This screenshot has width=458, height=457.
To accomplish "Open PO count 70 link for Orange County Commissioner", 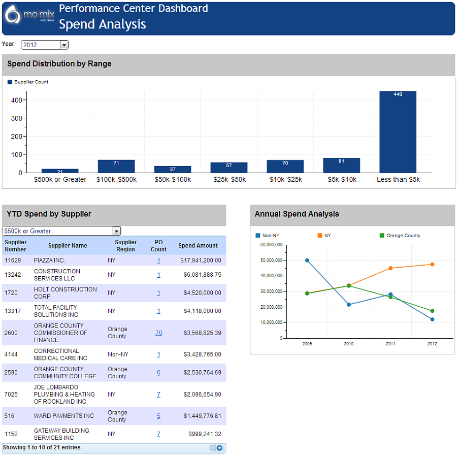I will (x=158, y=333).
